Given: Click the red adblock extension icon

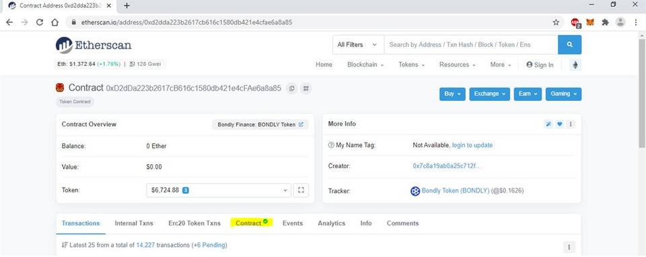Looking at the screenshot, I should point(575,23).
